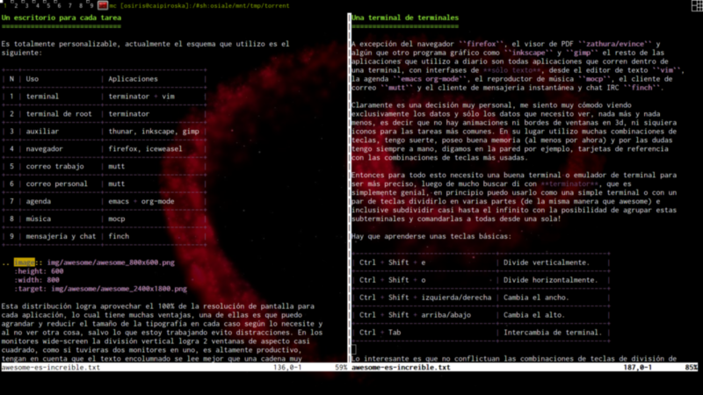The width and height of the screenshot is (703, 395).
Task: Click the 'finch' table cell
Action: pyautogui.click(x=119, y=236)
